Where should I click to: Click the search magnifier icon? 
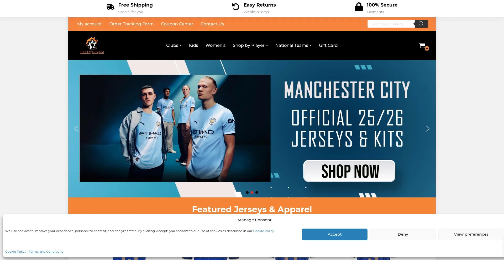[x=421, y=24]
